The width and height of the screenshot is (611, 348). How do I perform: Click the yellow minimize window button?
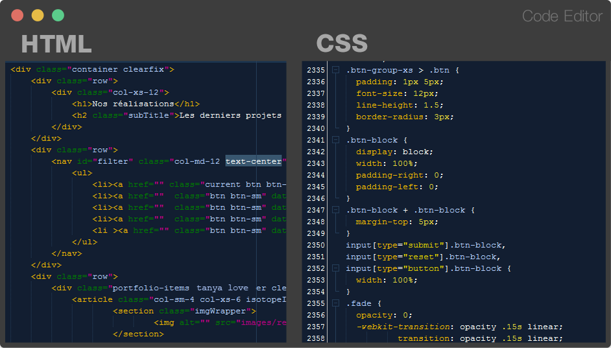point(38,15)
